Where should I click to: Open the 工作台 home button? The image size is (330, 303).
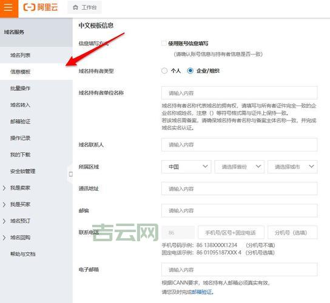(x=84, y=7)
